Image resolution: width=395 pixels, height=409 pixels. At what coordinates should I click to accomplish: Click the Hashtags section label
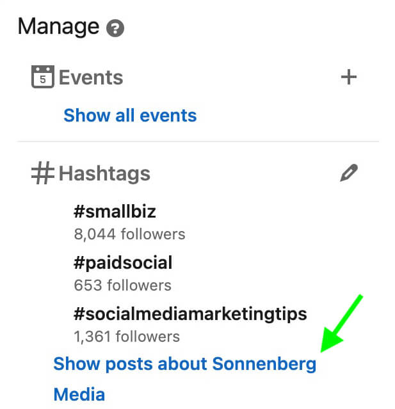pyautogui.click(x=104, y=174)
